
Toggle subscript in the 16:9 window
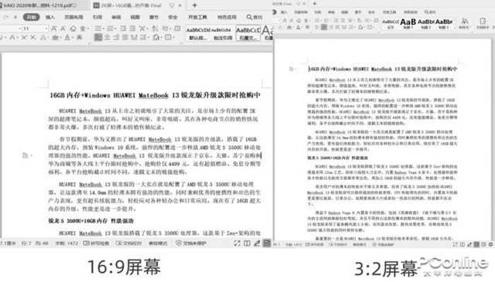coord(33,38)
